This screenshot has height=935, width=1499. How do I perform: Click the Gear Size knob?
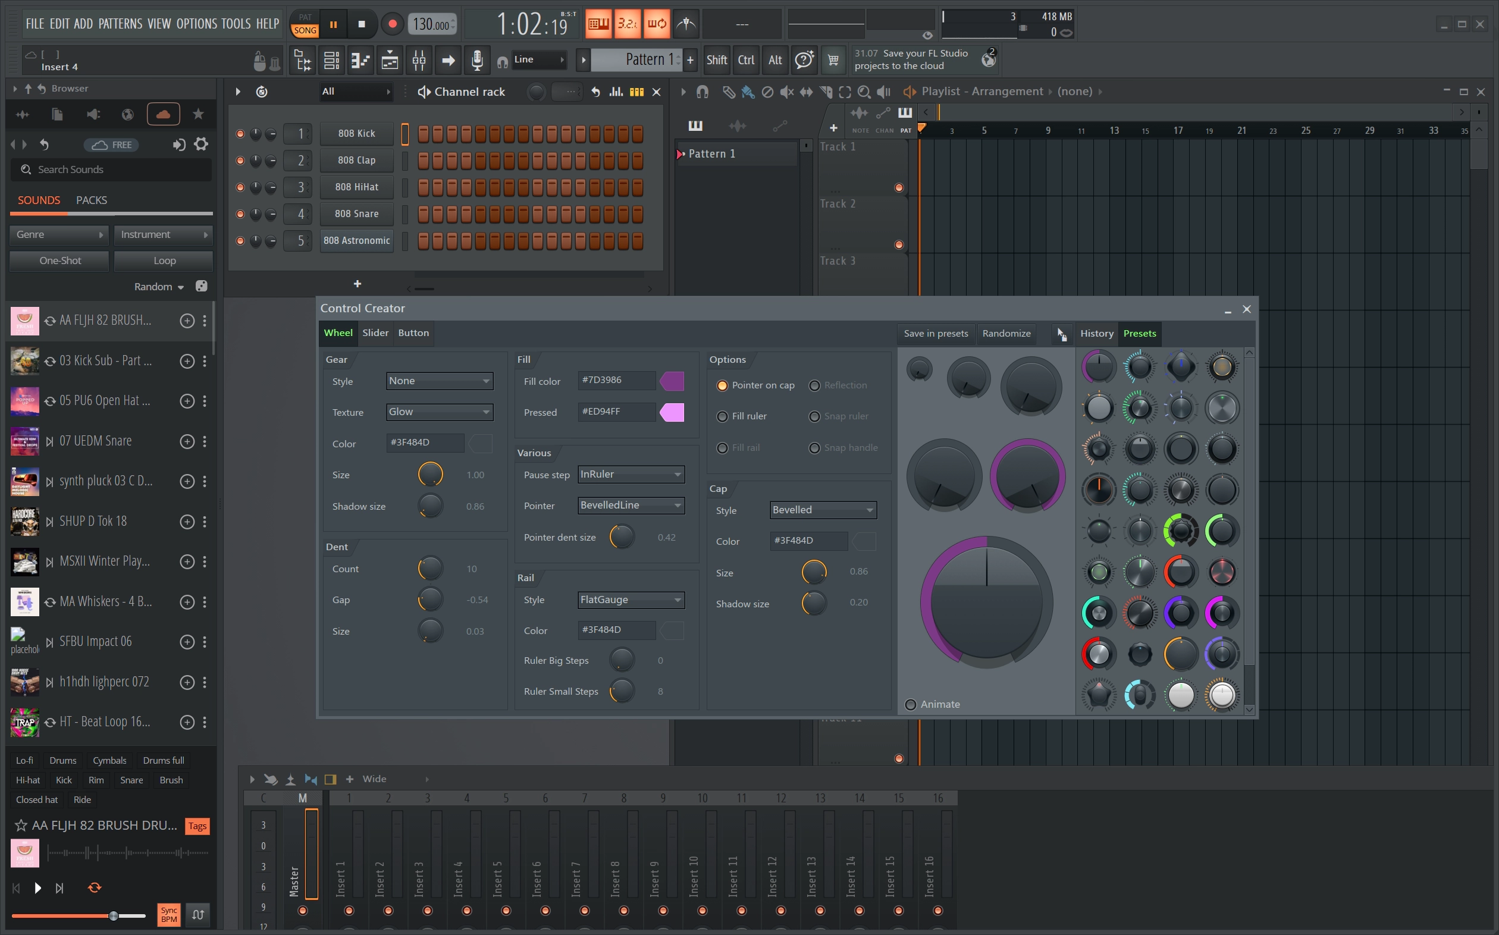[430, 475]
